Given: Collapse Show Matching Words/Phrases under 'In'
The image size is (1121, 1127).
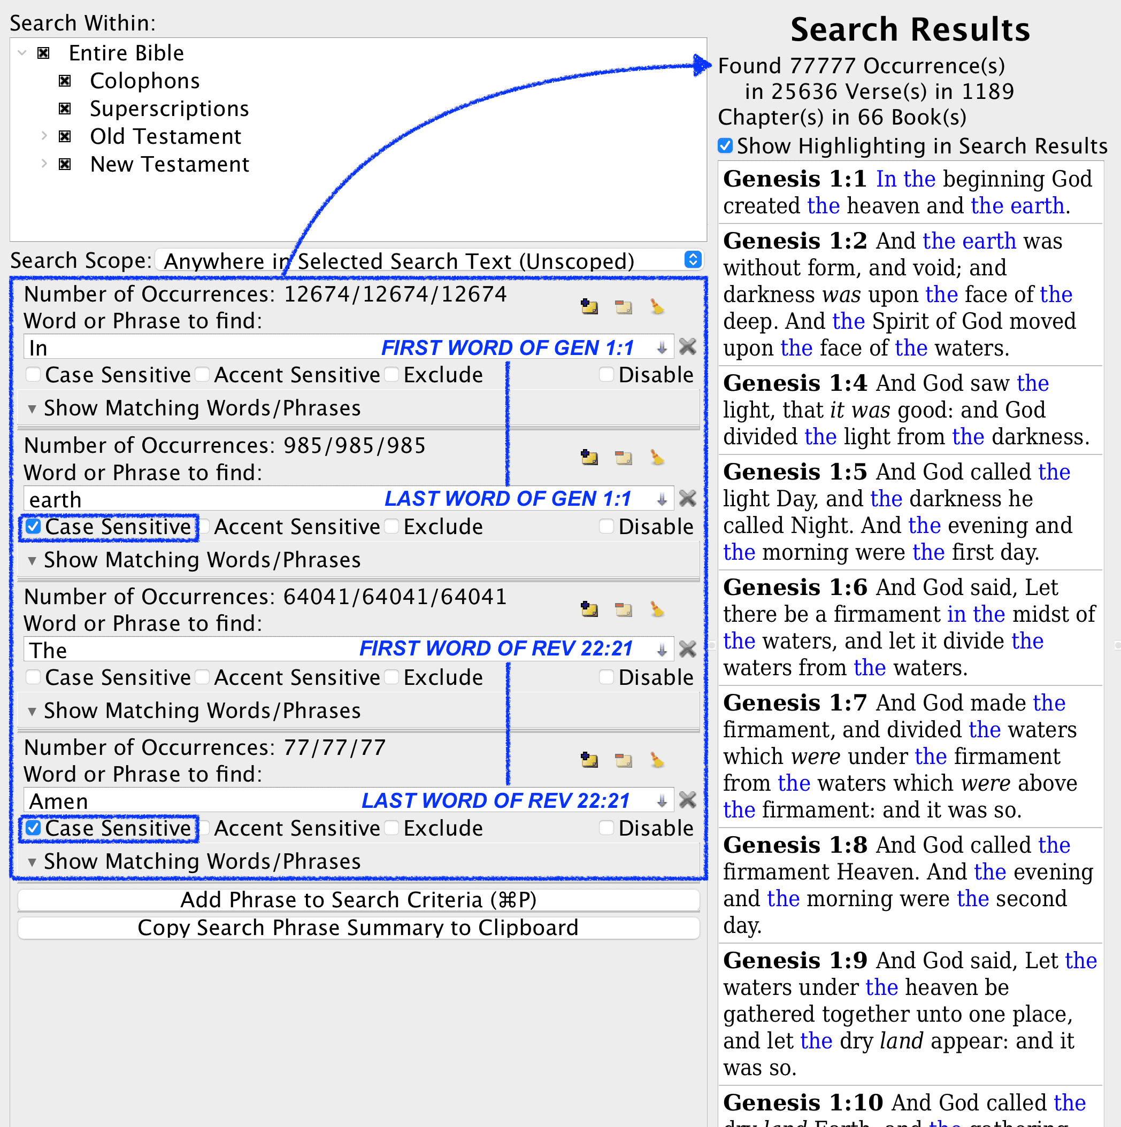Looking at the screenshot, I should tap(32, 408).
